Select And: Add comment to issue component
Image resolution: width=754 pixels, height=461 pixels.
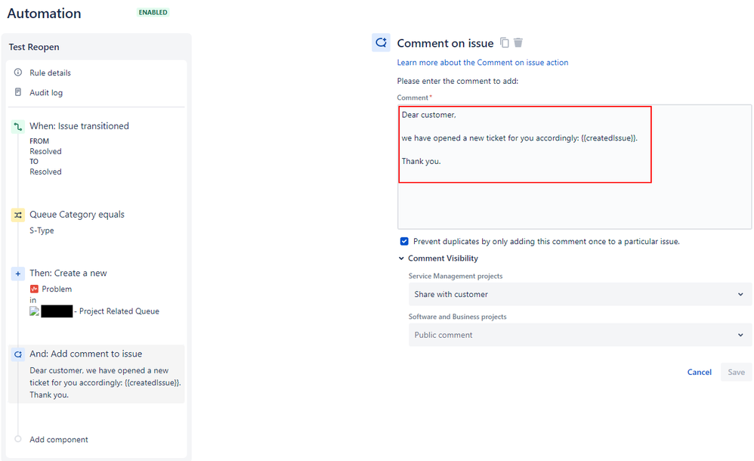click(x=96, y=374)
